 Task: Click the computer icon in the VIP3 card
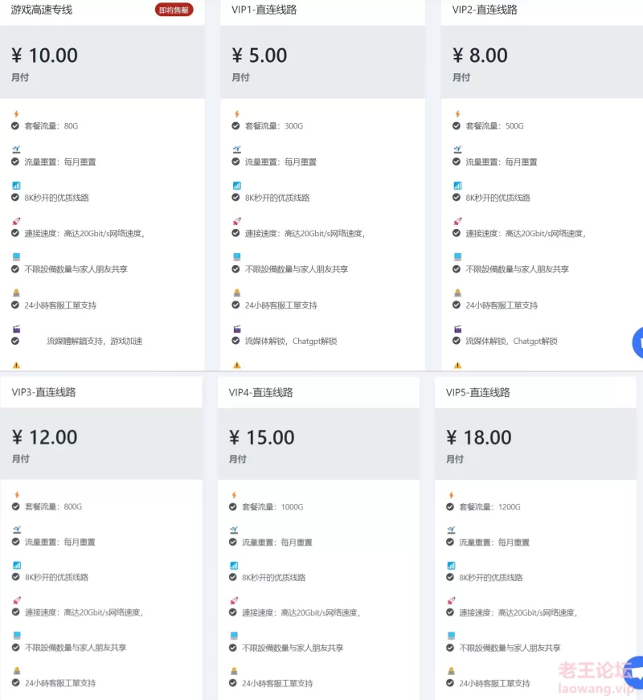click(17, 635)
